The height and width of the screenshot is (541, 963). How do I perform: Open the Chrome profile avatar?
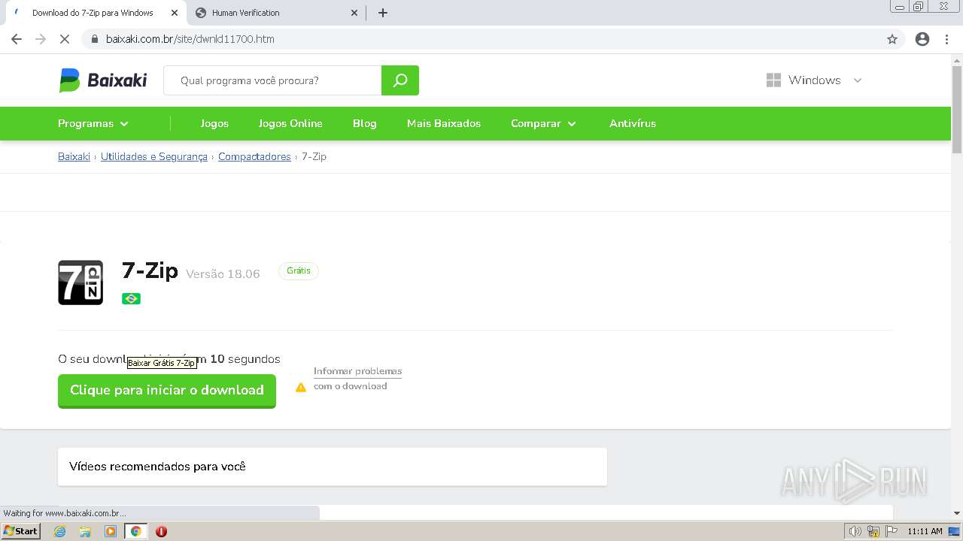(x=922, y=39)
